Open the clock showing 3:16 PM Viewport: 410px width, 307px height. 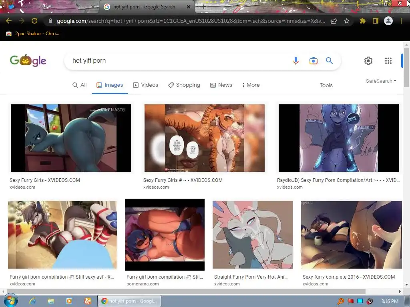[x=390, y=301]
